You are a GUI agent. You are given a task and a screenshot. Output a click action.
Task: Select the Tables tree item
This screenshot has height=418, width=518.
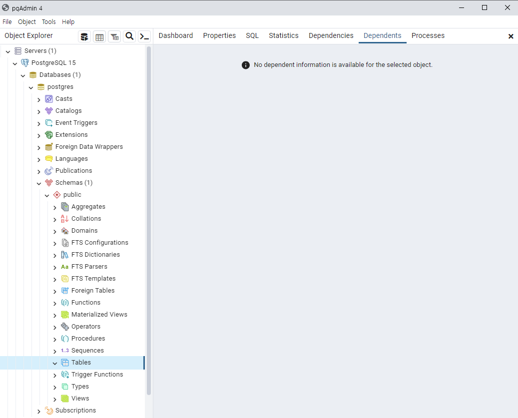pyautogui.click(x=72, y=363)
